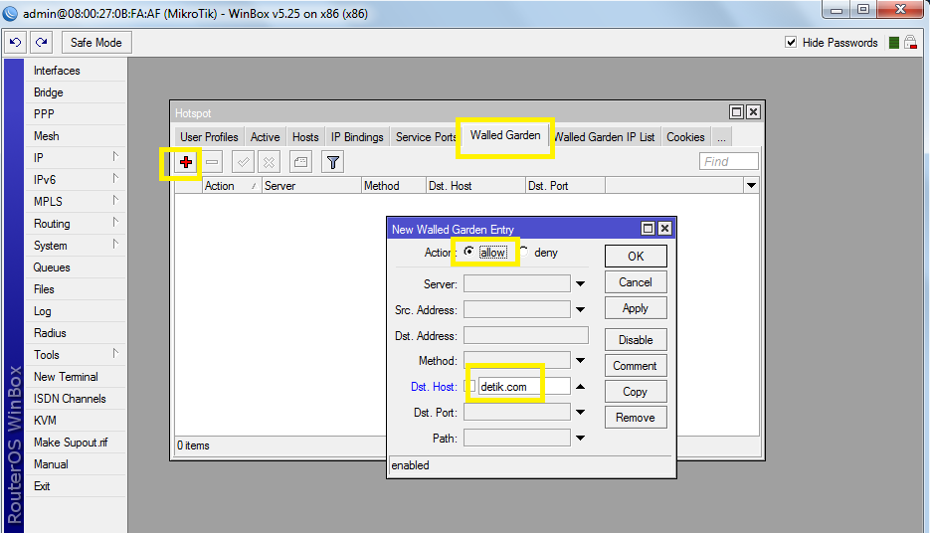Click Exit in the sidebar menu

click(76, 486)
